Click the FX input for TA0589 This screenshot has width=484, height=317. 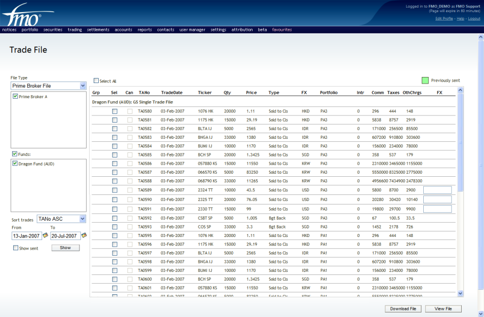point(437,190)
